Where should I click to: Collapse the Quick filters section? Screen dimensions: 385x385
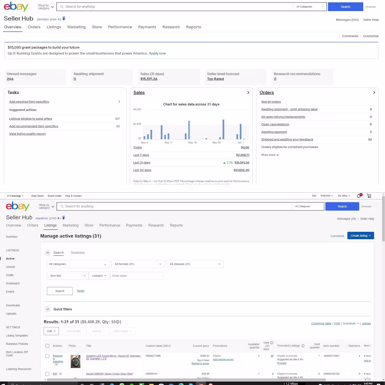click(48, 309)
